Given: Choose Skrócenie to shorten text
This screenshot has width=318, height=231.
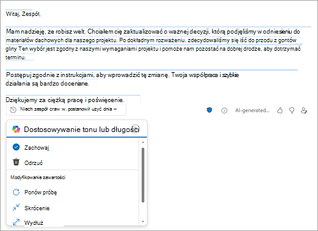Looking at the screenshot, I should 73,208.
